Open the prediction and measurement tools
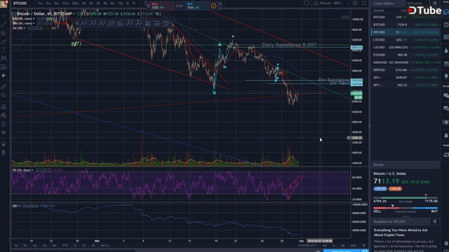 pyautogui.click(x=4, y=67)
